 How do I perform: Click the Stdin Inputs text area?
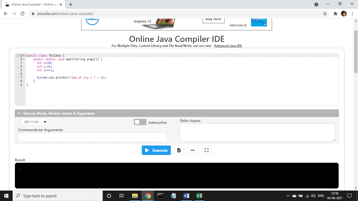click(258, 132)
